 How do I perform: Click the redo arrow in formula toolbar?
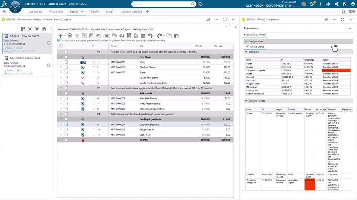click(x=160, y=36)
